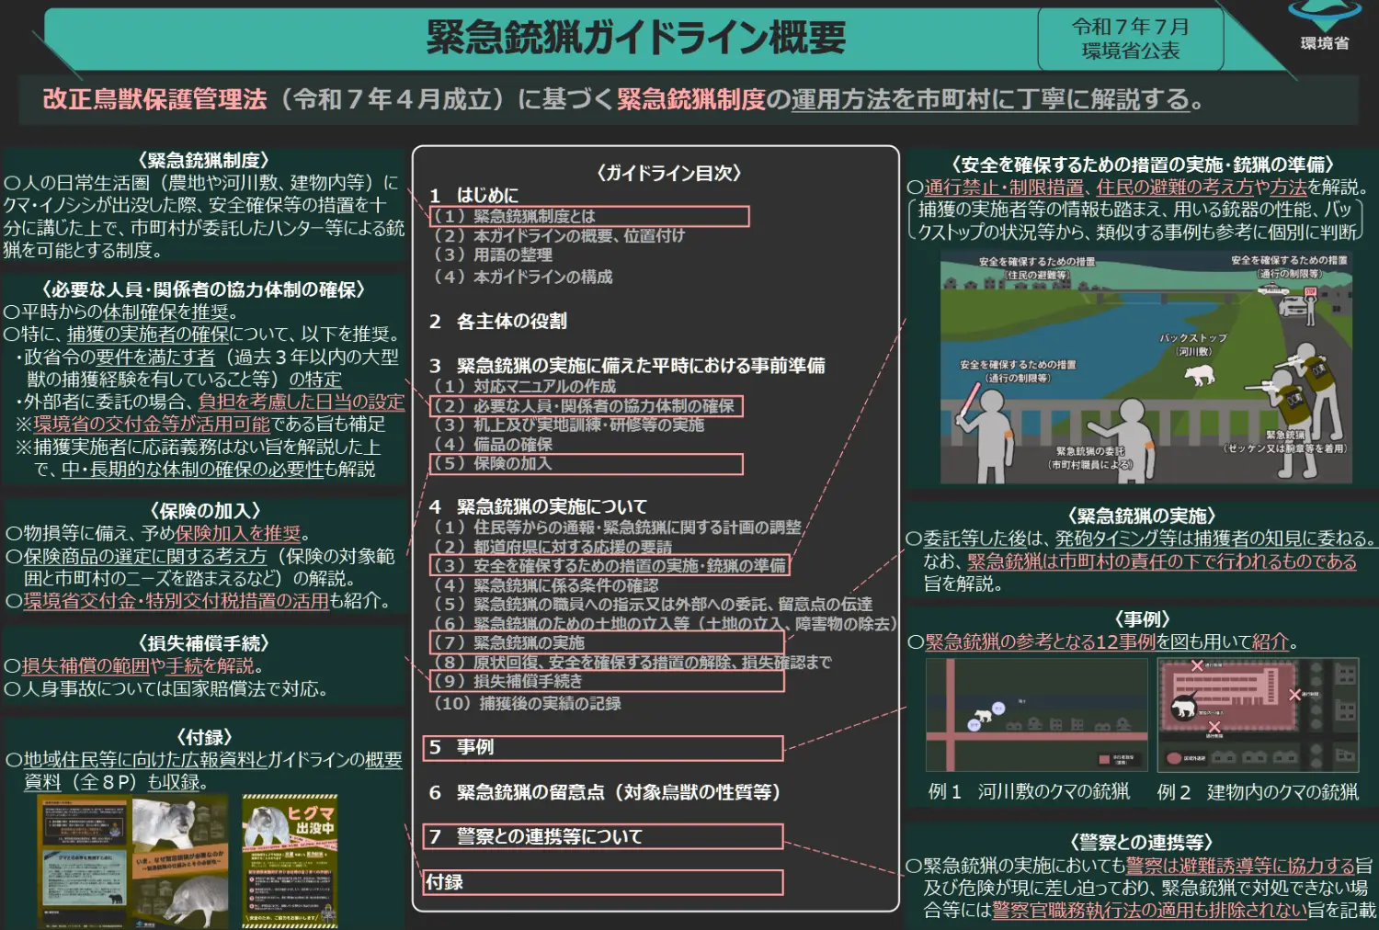Screen dimensions: 1379x930
Task: Click the underlined 負担を考慮した日当の設定 text
Action: [x=302, y=402]
